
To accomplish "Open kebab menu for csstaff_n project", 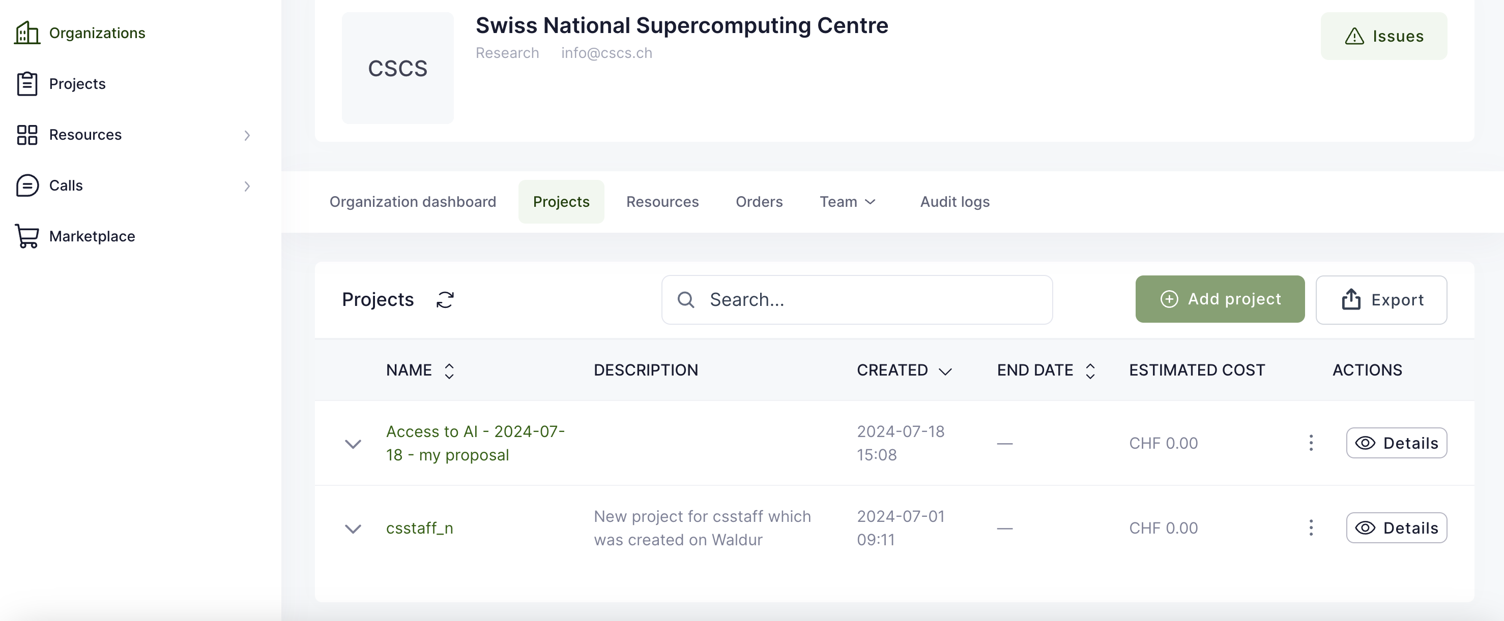I will pos(1311,527).
